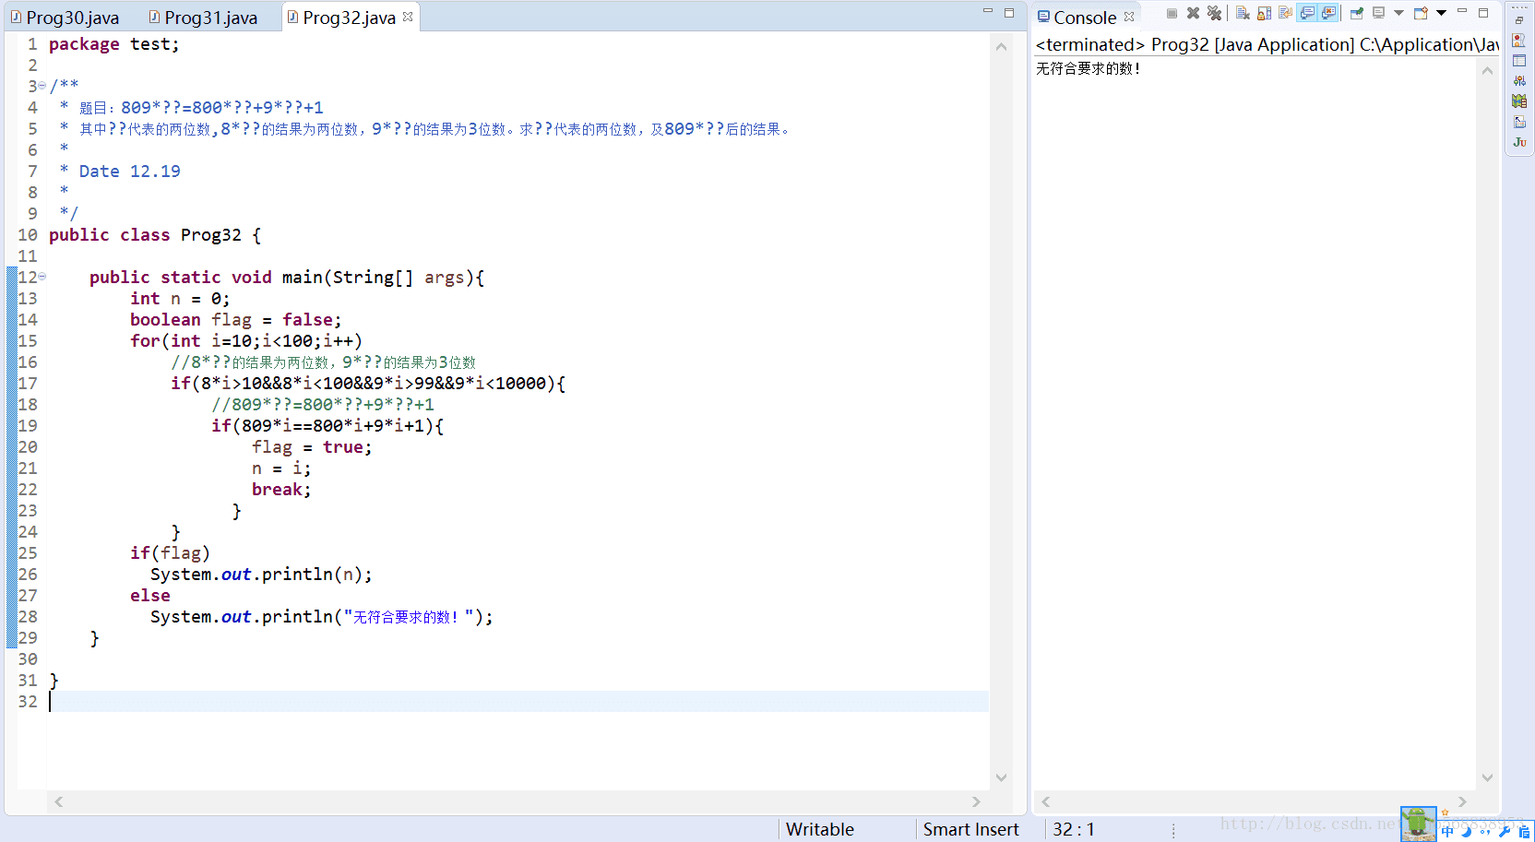
Task: Open the Properties fast view icon
Action: [x=1518, y=60]
